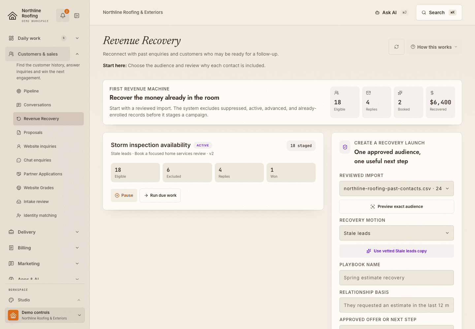Expand the Billing section chevron
Screen dimensions: 475x329
coord(77,248)
